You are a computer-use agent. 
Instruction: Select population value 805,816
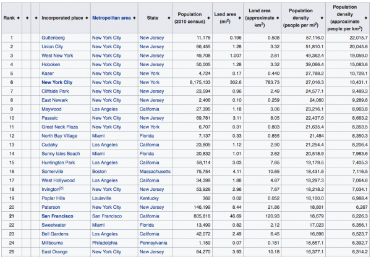(x=202, y=216)
